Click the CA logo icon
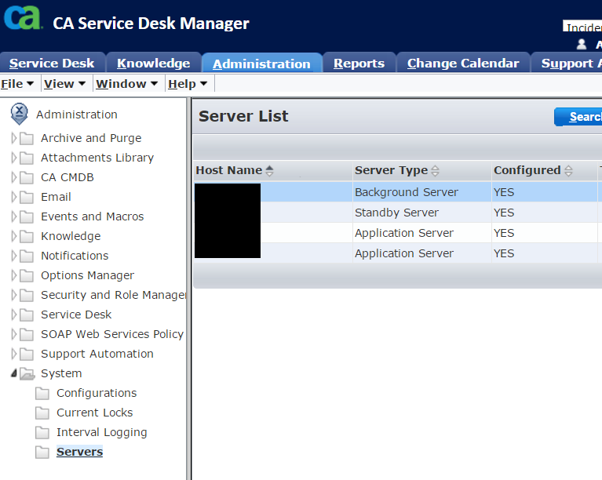This screenshot has width=602, height=480. 22,18
